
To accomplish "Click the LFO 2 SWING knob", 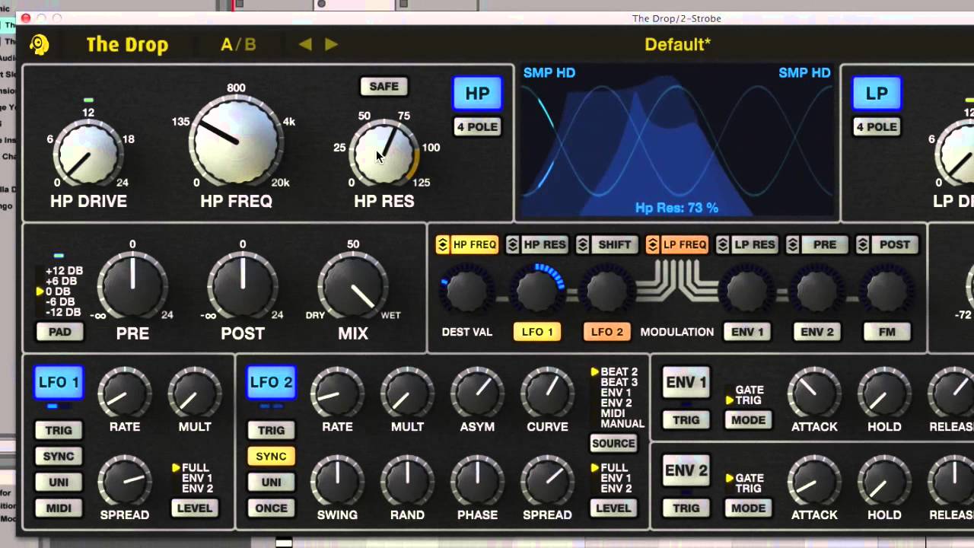I will pos(337,481).
